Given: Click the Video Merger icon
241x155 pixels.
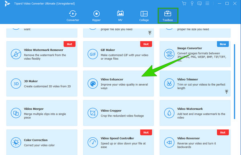Looking at the screenshot, I should pyautogui.click(x=16, y=113).
